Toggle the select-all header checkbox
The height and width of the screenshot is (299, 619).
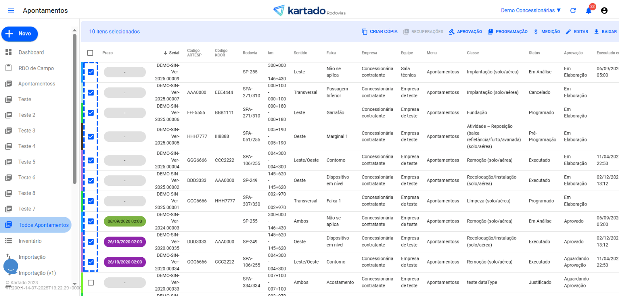pyautogui.click(x=90, y=53)
